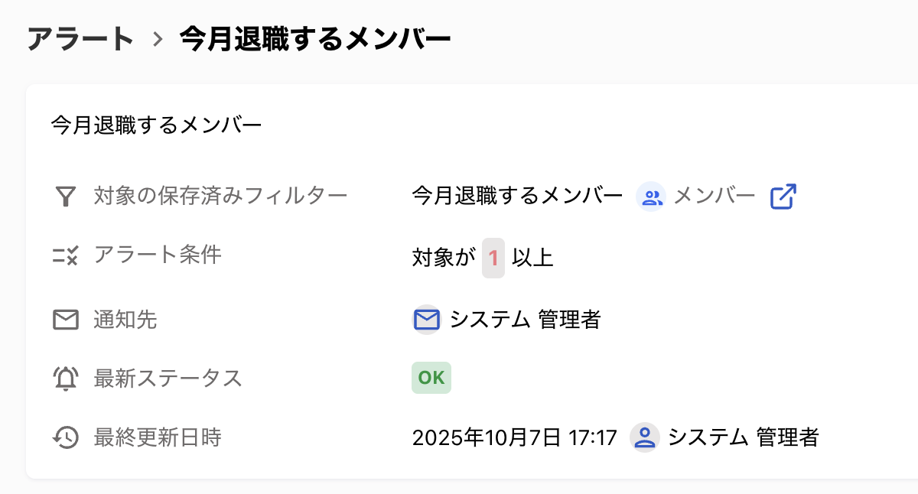This screenshot has width=918, height=494.
Task: Click the alert condition checklist icon
Action: pyautogui.click(x=66, y=255)
